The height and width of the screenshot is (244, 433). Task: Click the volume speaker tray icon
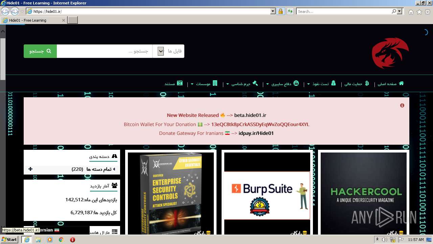tap(385, 240)
